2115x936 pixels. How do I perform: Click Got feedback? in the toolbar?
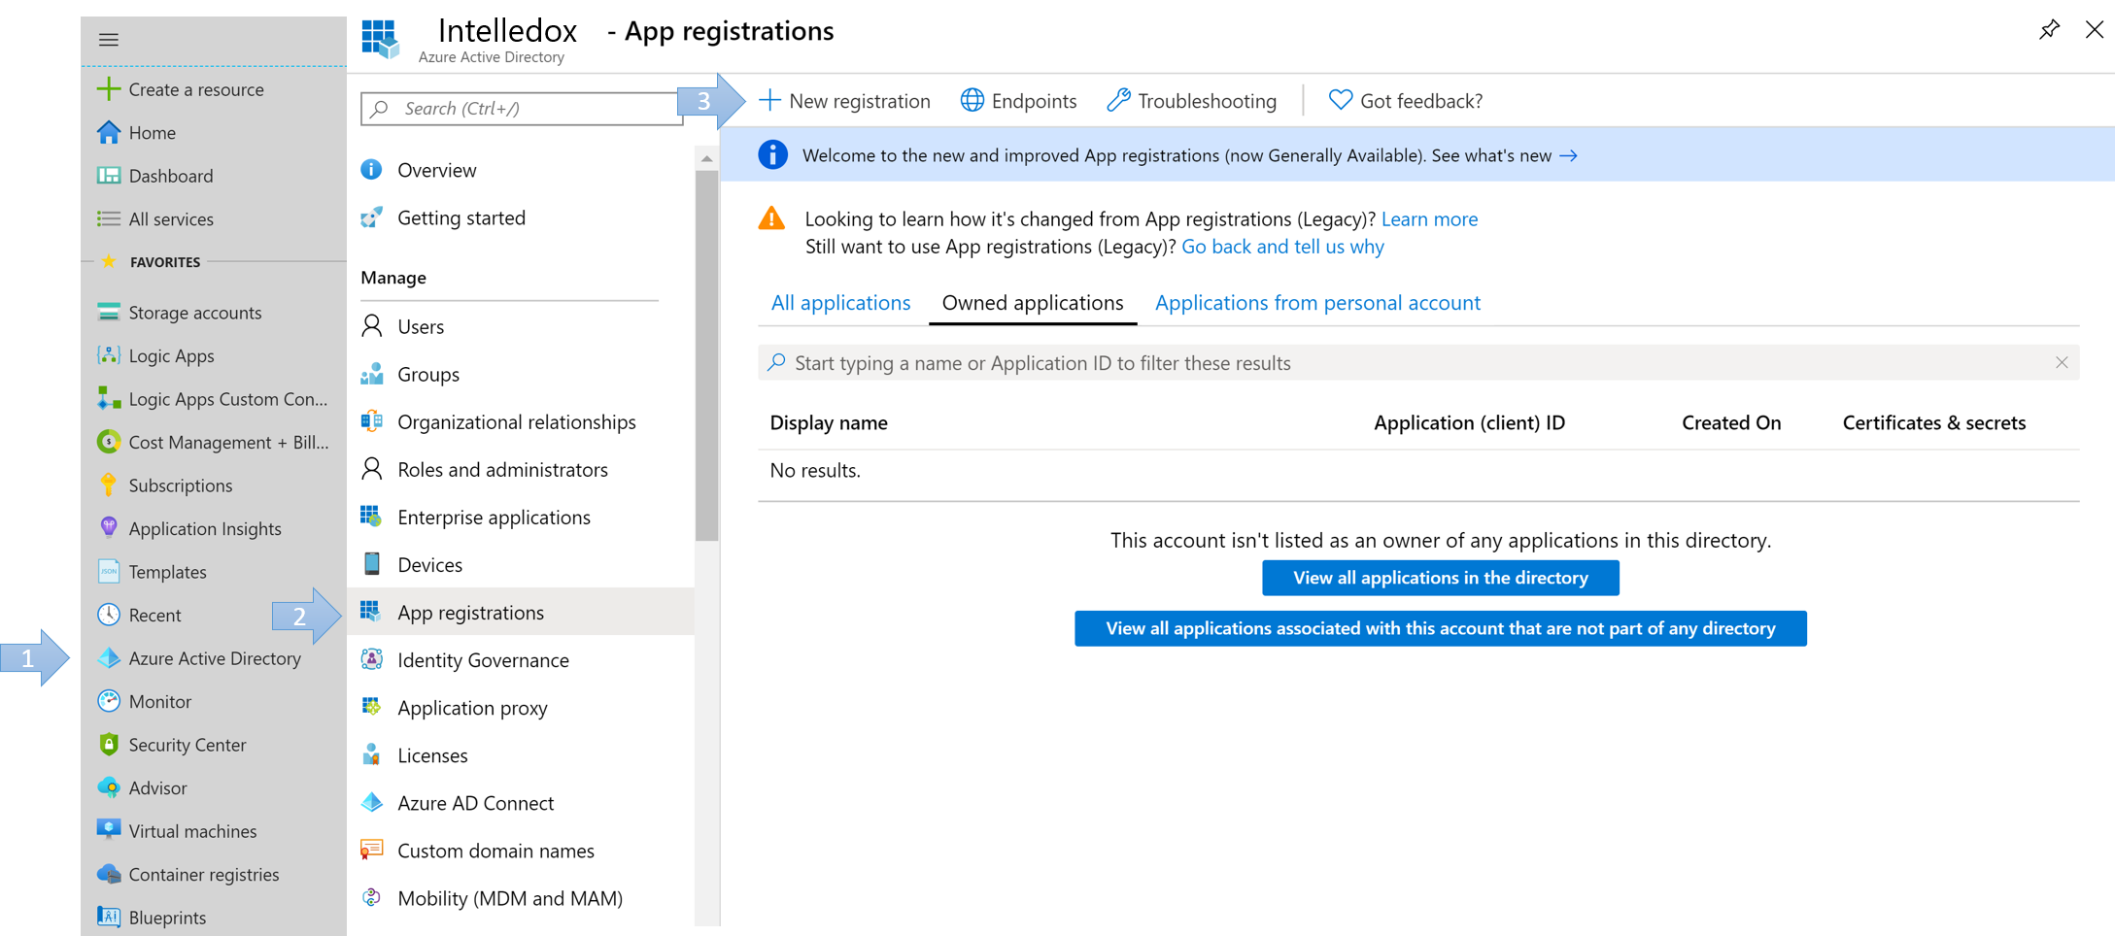[1406, 101]
